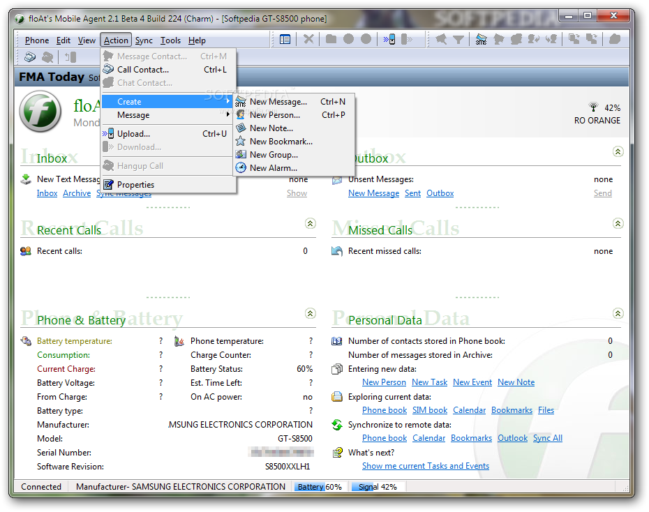Open the View menu

pos(87,40)
